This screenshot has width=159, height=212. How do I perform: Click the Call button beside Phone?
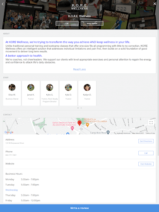pos(146,153)
